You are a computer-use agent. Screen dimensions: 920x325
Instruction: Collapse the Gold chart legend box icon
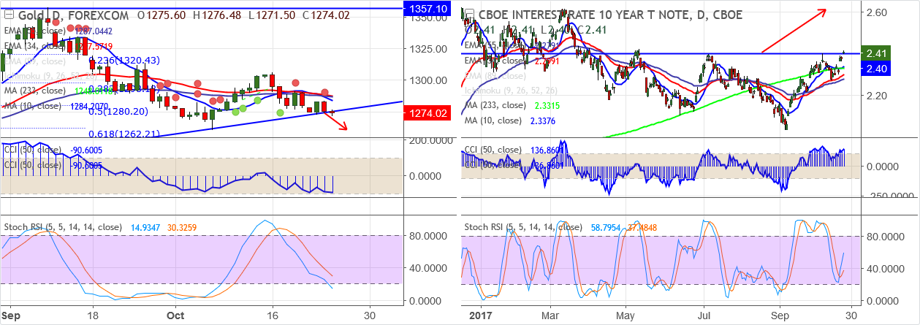[x=7, y=15]
